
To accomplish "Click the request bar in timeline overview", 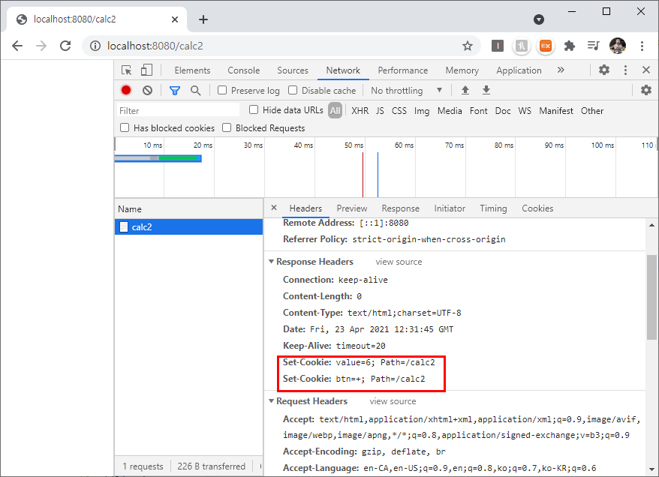I will point(158,158).
